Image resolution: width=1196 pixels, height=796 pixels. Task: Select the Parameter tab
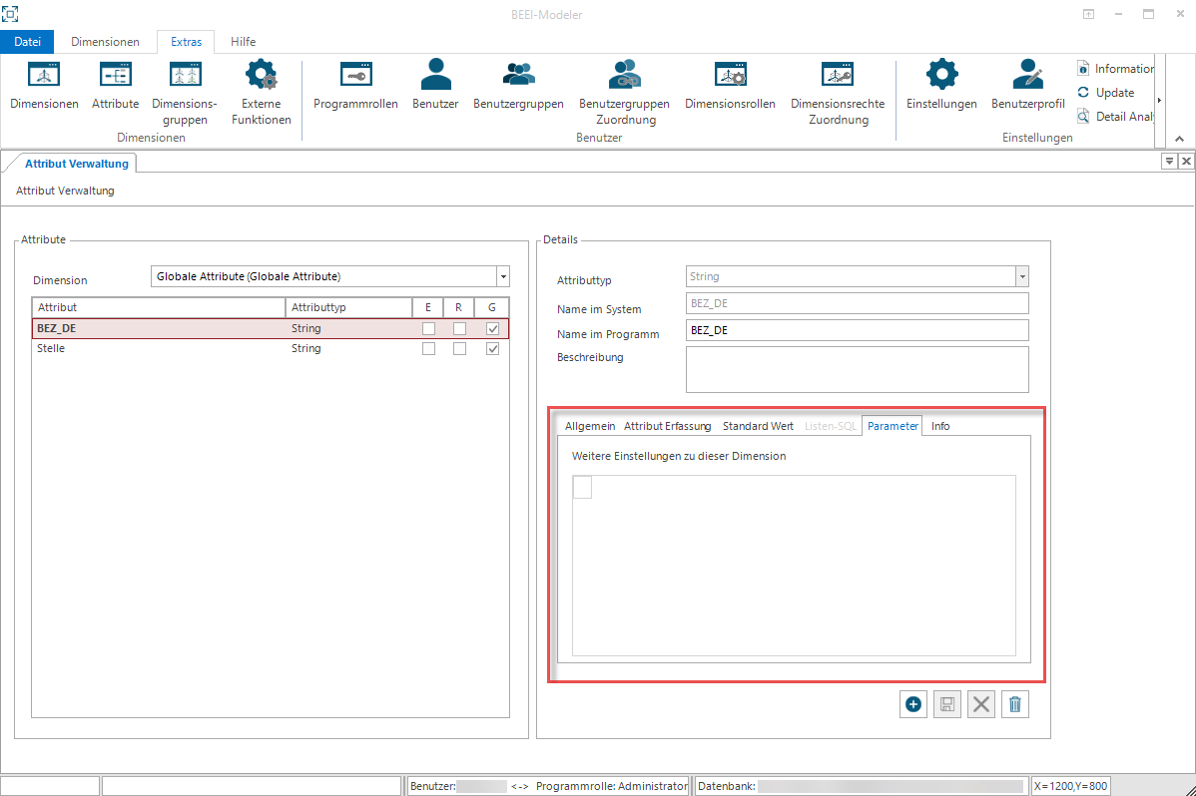pos(893,426)
